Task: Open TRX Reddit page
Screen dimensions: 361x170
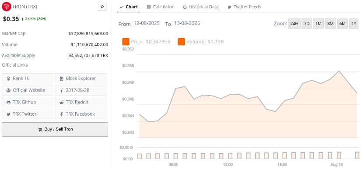Action: [81, 102]
